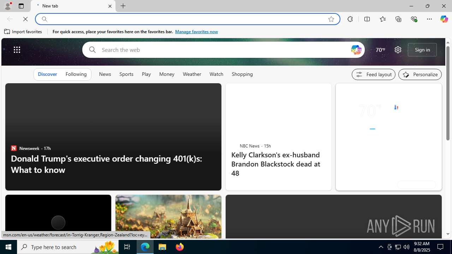Open the network status tray icon
The height and width of the screenshot is (254, 452).
click(398, 247)
